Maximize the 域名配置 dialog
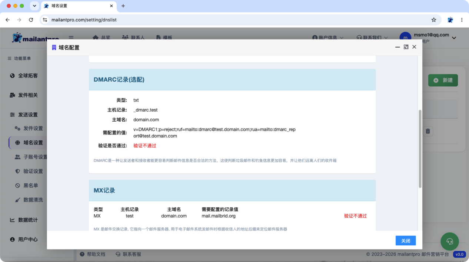 click(x=406, y=47)
